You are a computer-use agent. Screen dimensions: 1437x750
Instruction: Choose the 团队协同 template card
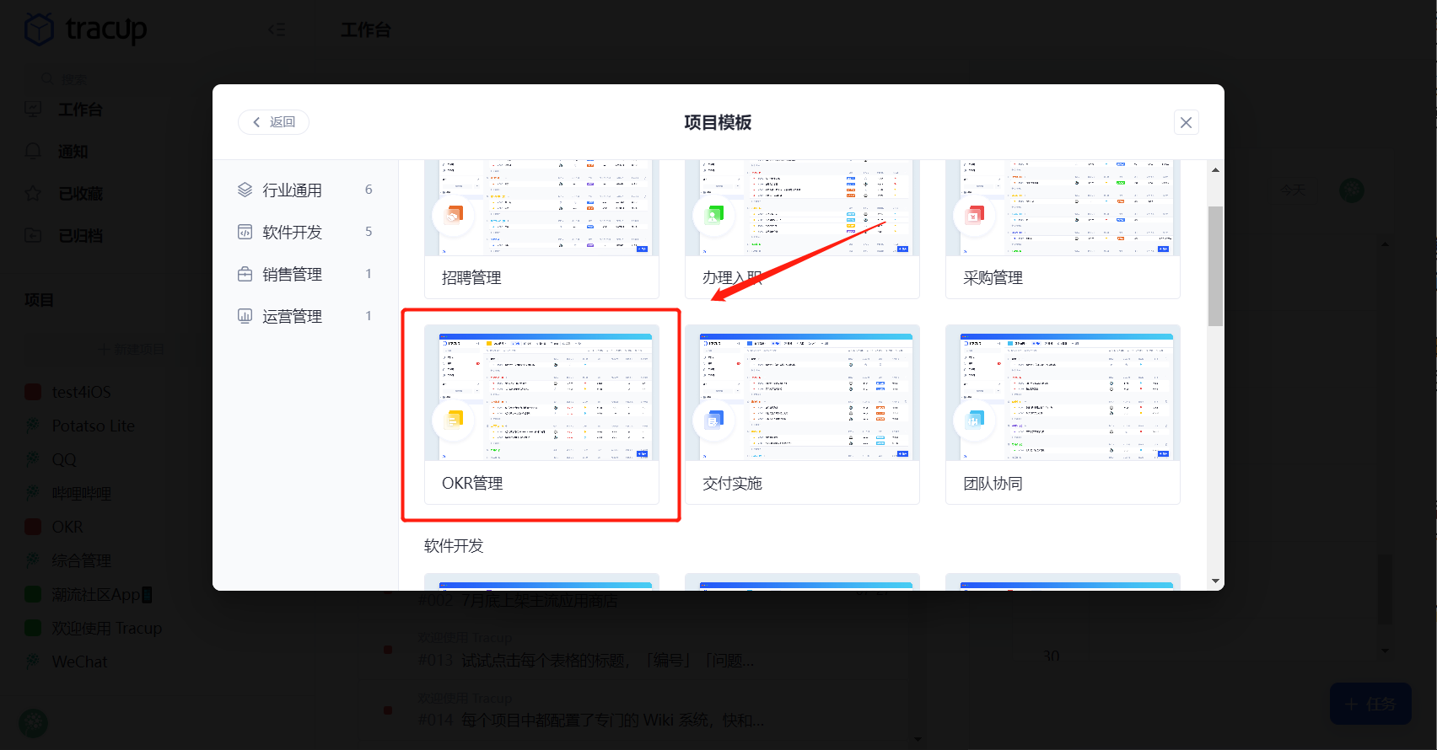[x=1063, y=415]
